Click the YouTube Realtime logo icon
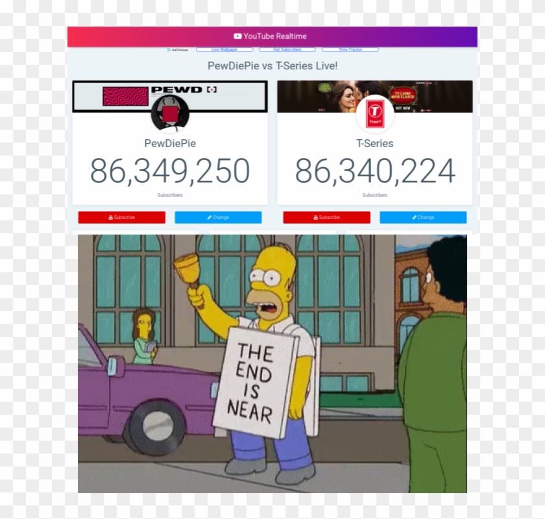 pyautogui.click(x=237, y=36)
